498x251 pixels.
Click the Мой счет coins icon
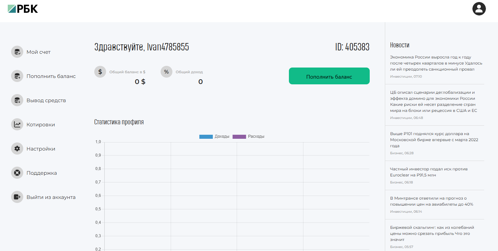pyautogui.click(x=17, y=52)
